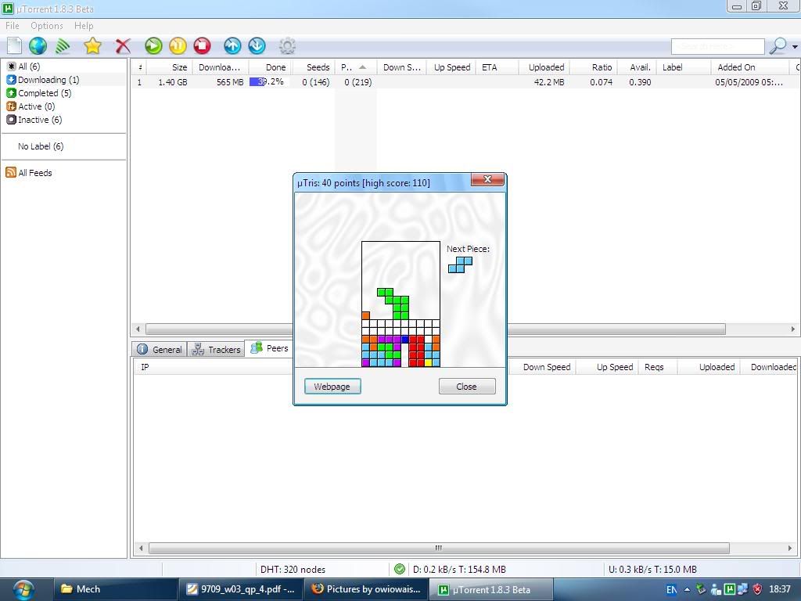Click the green network status check icon
This screenshot has width=801, height=601.
coord(400,569)
